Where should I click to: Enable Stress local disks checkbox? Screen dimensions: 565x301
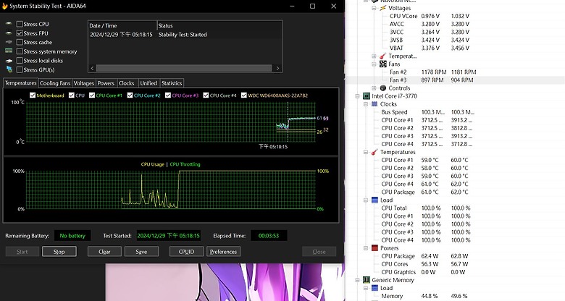20,61
